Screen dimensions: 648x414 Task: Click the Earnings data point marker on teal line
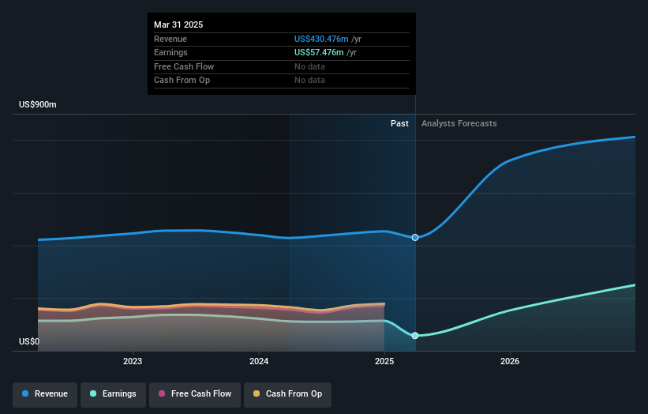[415, 336]
